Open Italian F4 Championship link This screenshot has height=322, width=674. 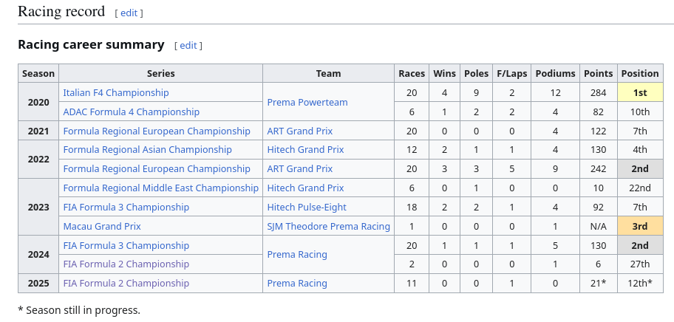pyautogui.click(x=116, y=93)
